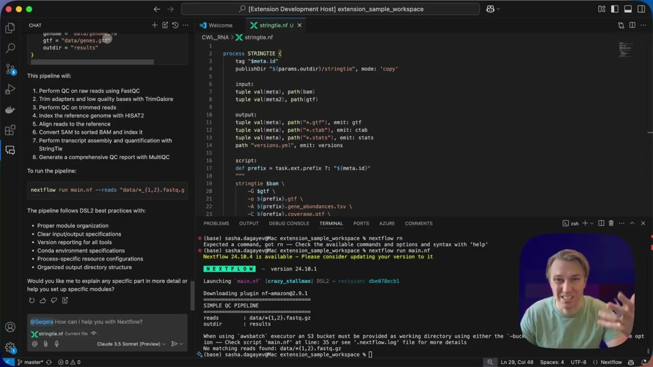The width and height of the screenshot is (653, 367).
Task: Open editor More Actions menu
Action: (x=643, y=25)
